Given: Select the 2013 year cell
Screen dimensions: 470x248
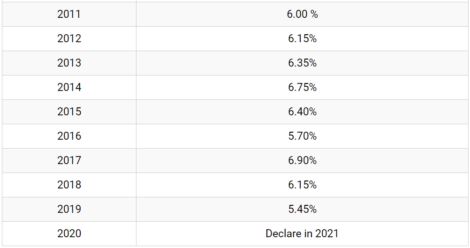Looking at the screenshot, I should pyautogui.click(x=69, y=63).
